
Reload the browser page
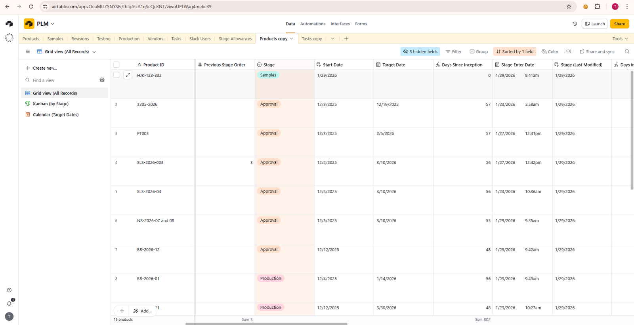31,7
